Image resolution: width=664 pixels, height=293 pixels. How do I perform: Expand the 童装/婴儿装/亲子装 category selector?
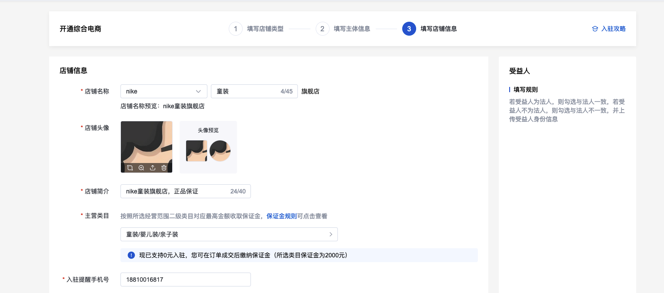(229, 234)
